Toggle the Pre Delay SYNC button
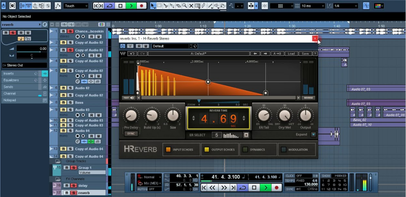The width and height of the screenshot is (406, 197). tap(131, 134)
